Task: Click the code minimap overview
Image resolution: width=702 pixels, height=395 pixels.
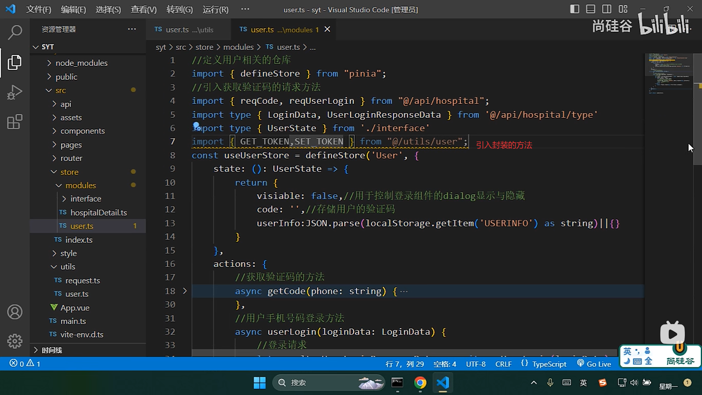Action: (669, 73)
